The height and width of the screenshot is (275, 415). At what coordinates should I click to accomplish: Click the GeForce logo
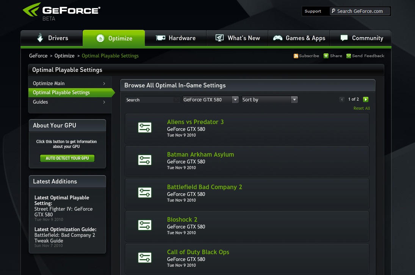tap(61, 12)
